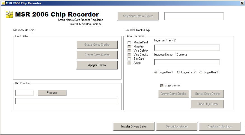The image size is (245, 135).
Task: Close the MSR 2006 Chip Recorder window
Action: tap(242, 3)
